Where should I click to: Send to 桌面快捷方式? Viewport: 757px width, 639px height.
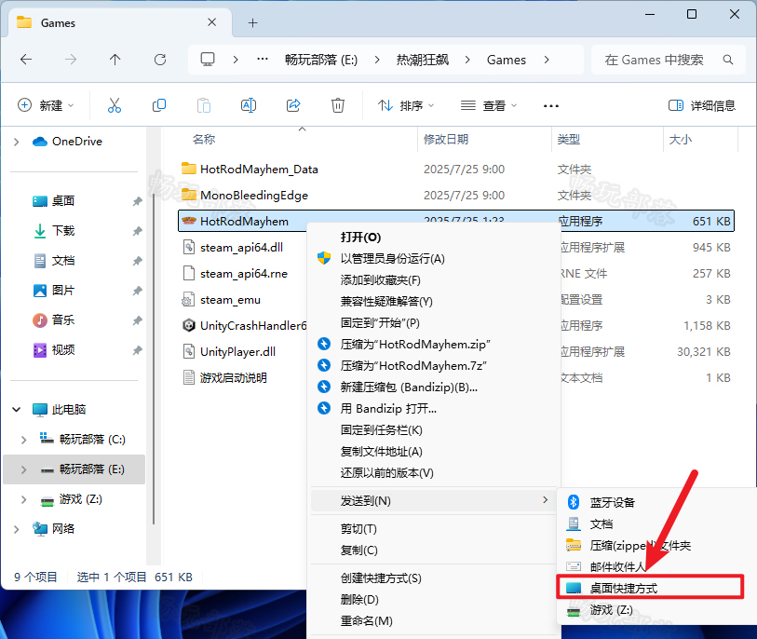coord(623,589)
